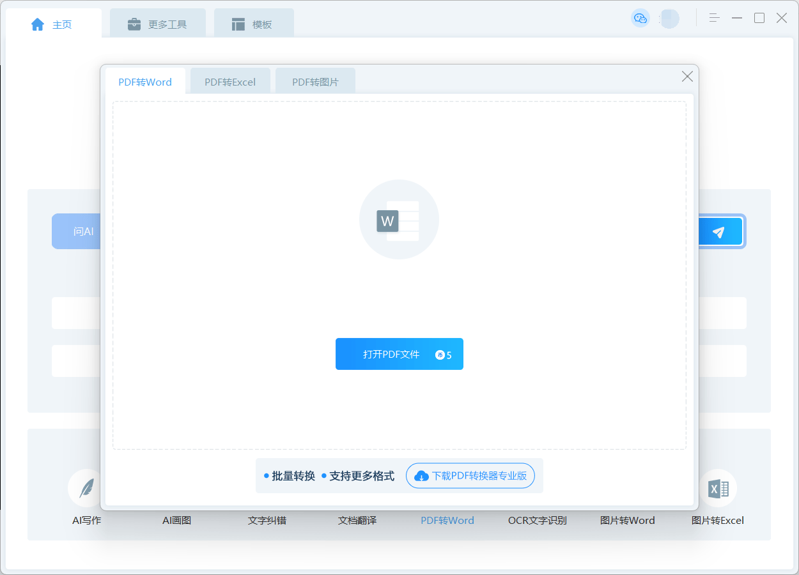The image size is (799, 575).
Task: Click the 文字纠错 text correction icon
Action: [x=267, y=488]
